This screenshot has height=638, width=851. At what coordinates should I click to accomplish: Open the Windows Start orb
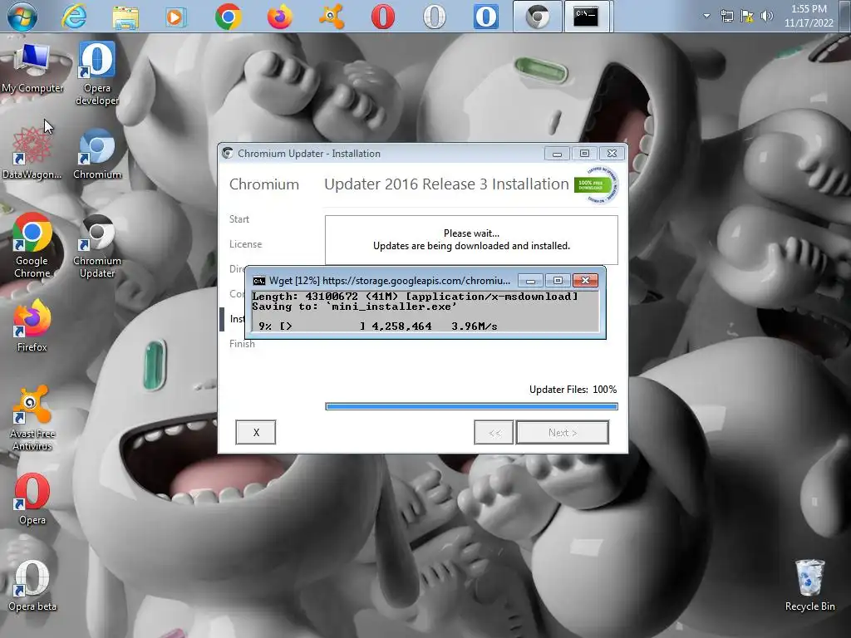point(22,17)
